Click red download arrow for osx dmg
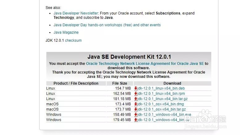 pyautogui.click(x=136, y=104)
